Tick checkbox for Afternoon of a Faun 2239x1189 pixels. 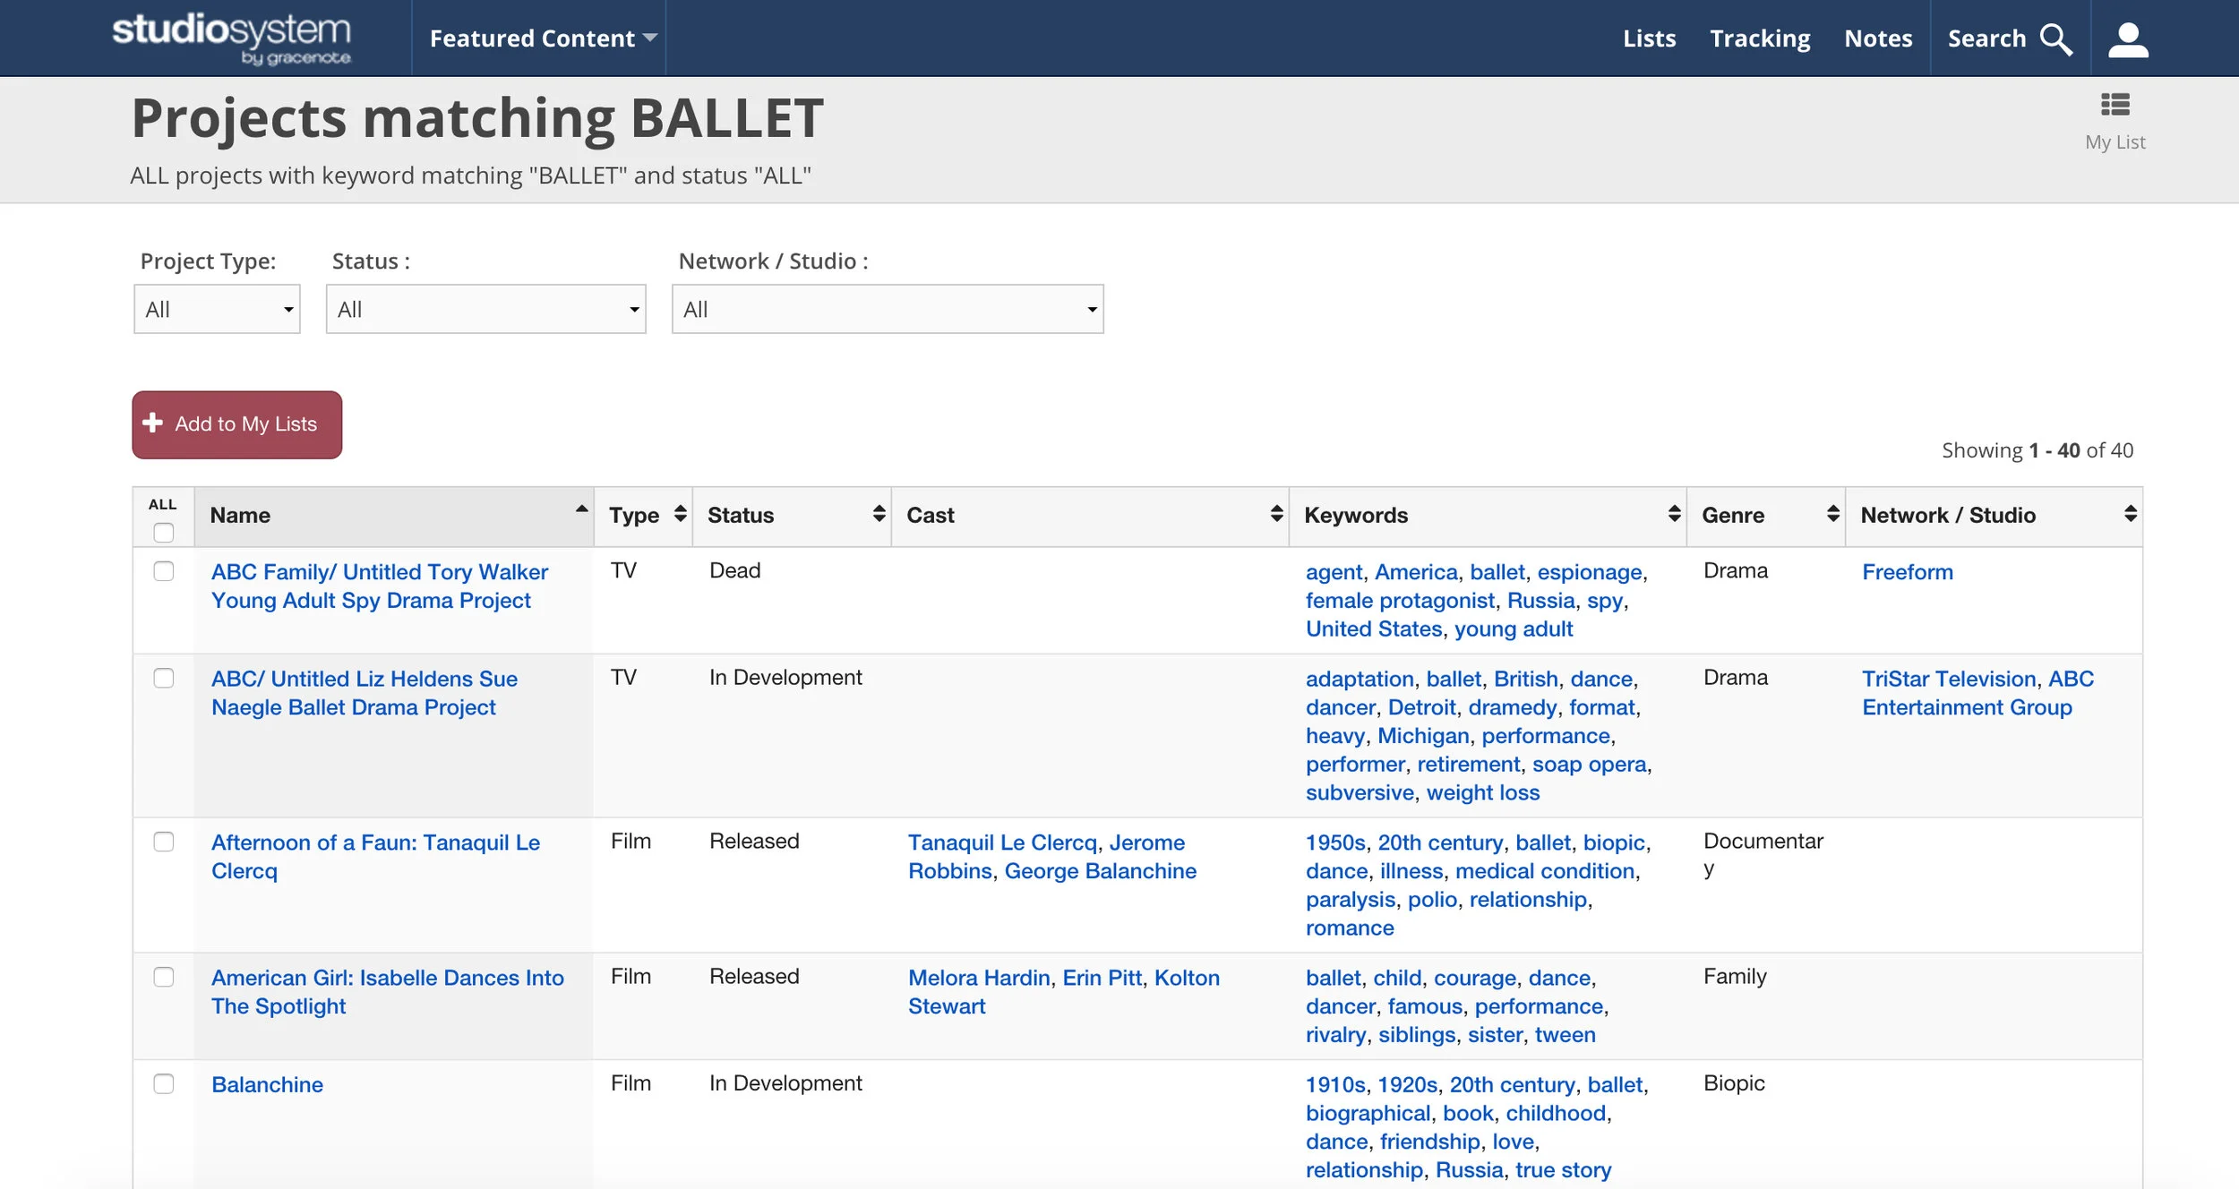(x=163, y=842)
